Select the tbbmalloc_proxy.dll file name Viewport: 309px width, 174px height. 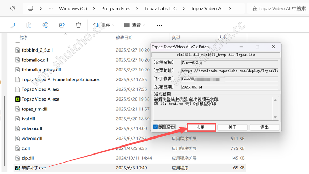click(x=41, y=70)
